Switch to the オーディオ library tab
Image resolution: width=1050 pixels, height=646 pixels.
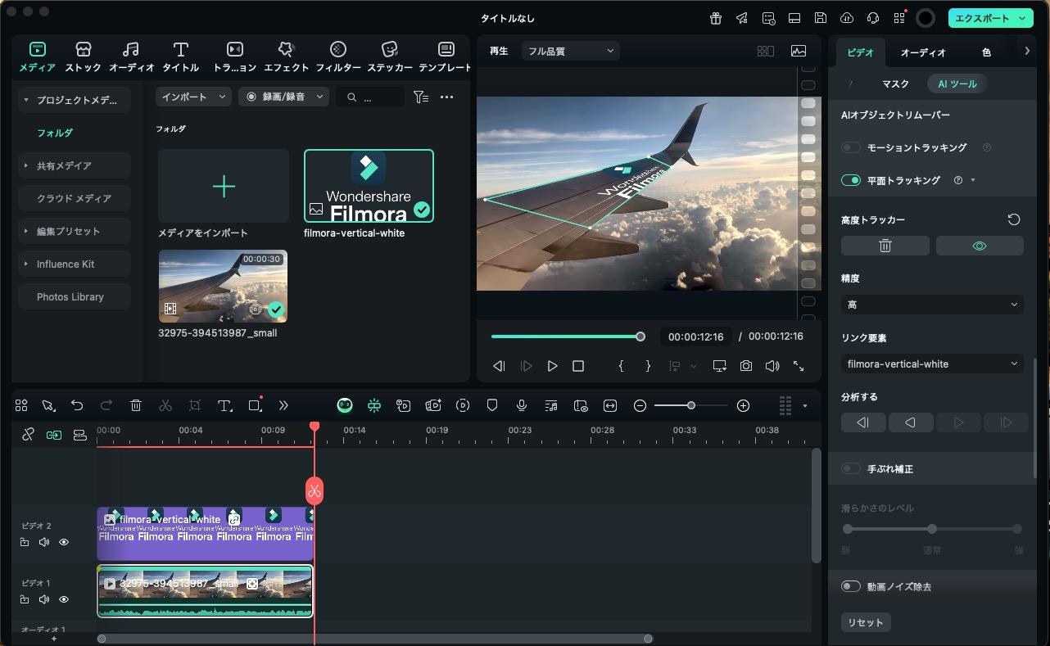(x=131, y=56)
